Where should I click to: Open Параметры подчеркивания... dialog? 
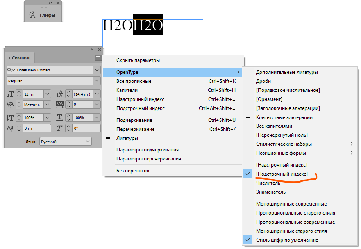click(x=173, y=150)
